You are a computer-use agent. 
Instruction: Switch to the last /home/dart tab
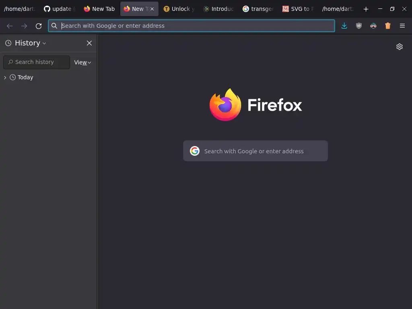coord(338,9)
